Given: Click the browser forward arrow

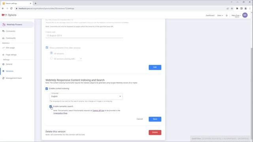Looking at the screenshot, I should tap(7, 8).
